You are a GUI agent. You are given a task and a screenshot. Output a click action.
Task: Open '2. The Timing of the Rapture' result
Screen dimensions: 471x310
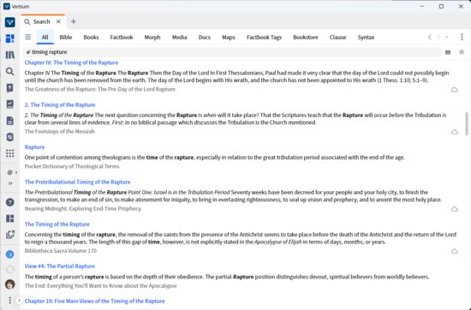60,105
